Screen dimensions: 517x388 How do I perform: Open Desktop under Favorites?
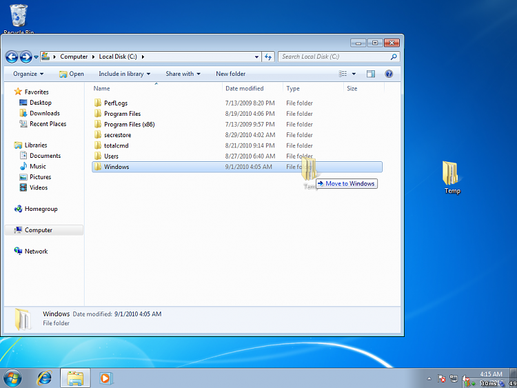coord(36,103)
